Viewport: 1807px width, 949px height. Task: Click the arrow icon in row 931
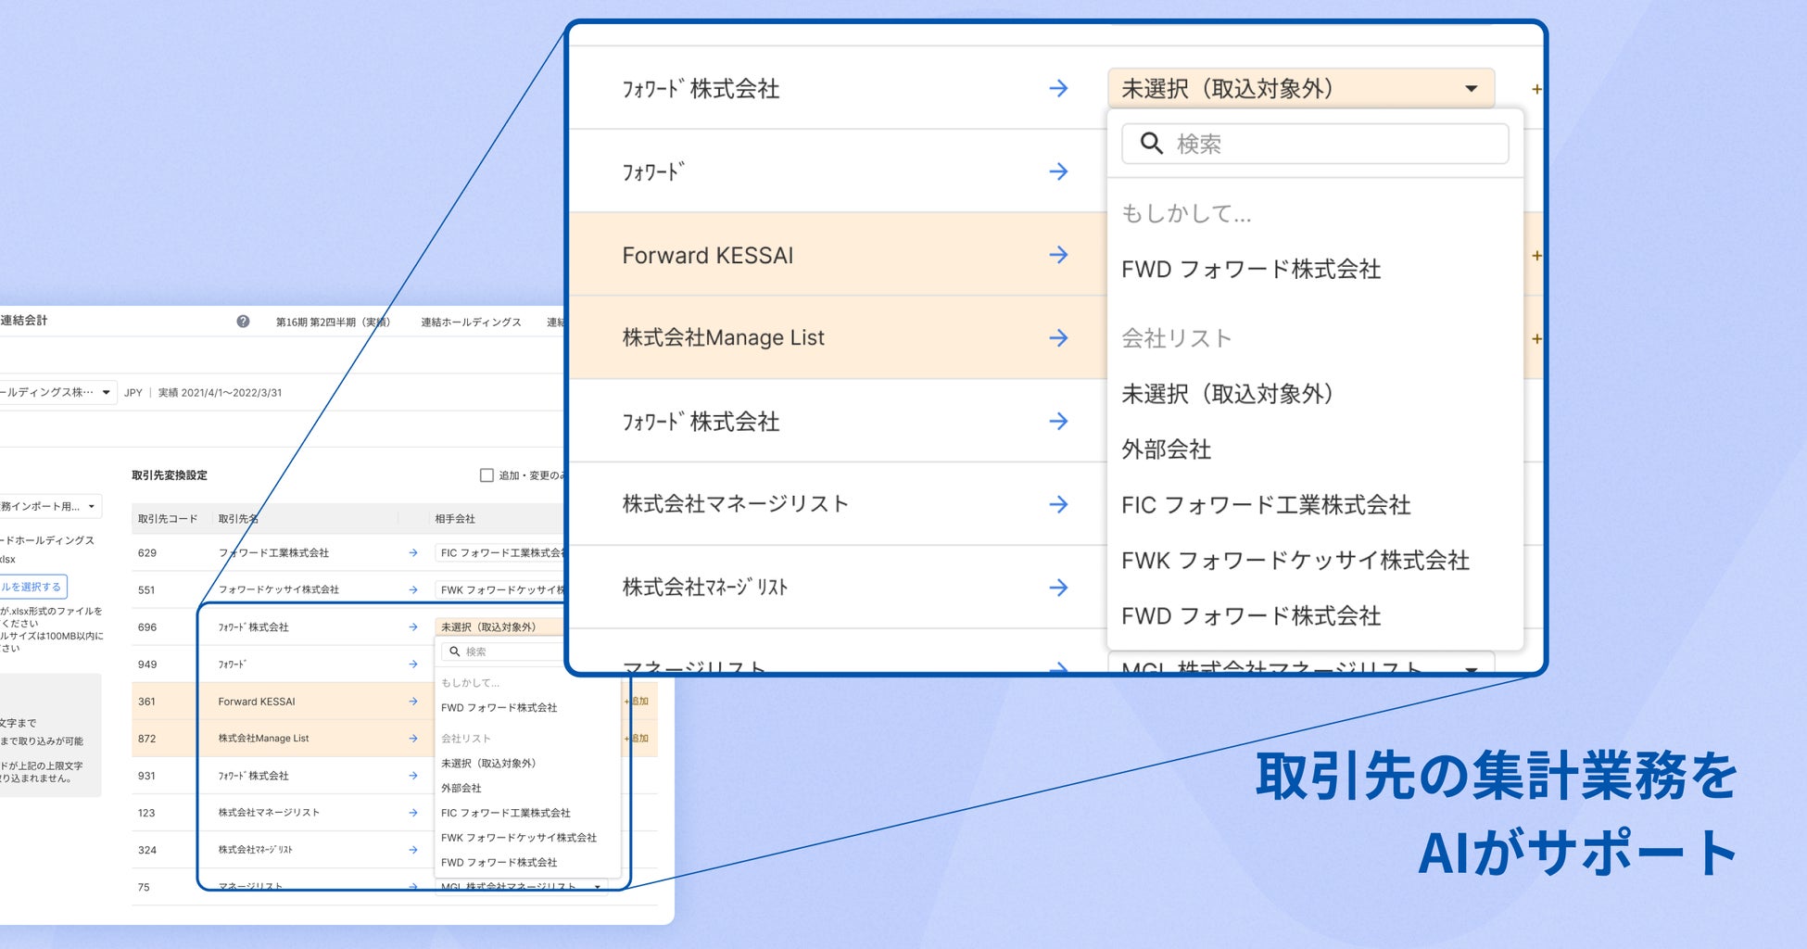point(413,776)
